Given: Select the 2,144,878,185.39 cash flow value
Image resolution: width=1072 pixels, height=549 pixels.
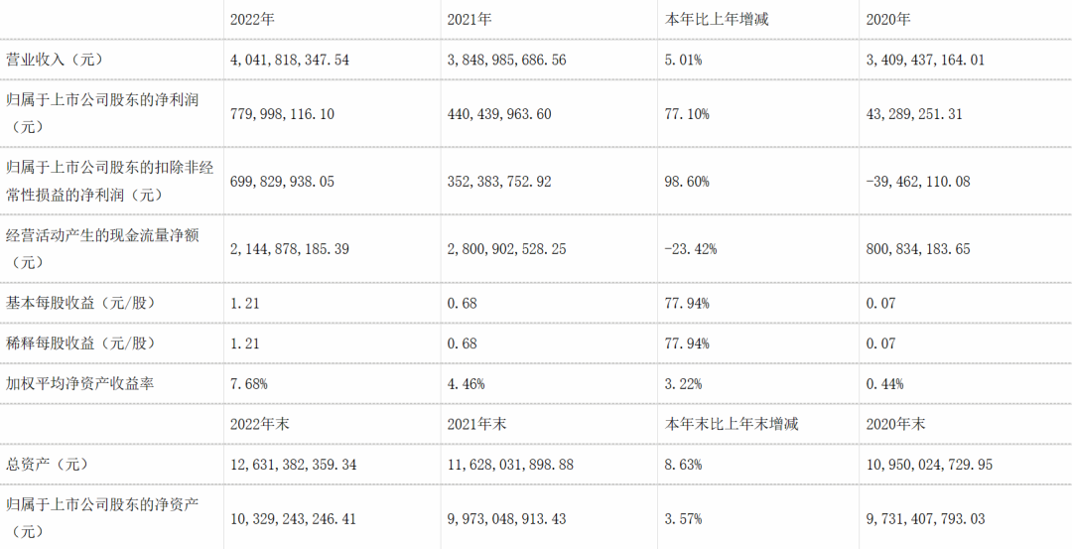Looking at the screenshot, I should pyautogui.click(x=289, y=249).
